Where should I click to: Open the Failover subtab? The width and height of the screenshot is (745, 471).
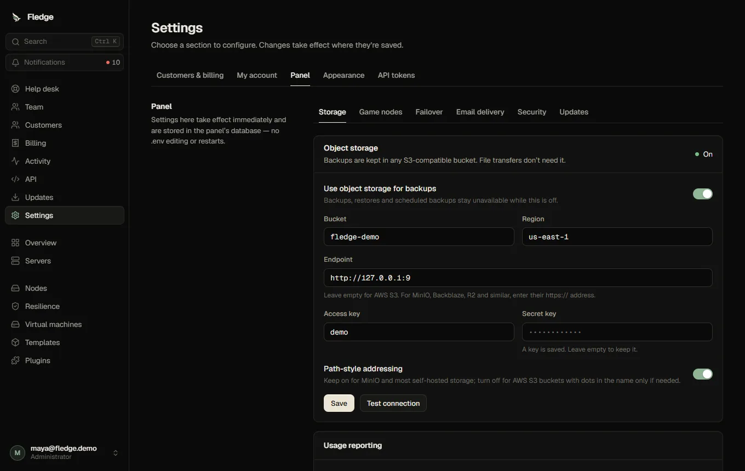click(x=429, y=112)
